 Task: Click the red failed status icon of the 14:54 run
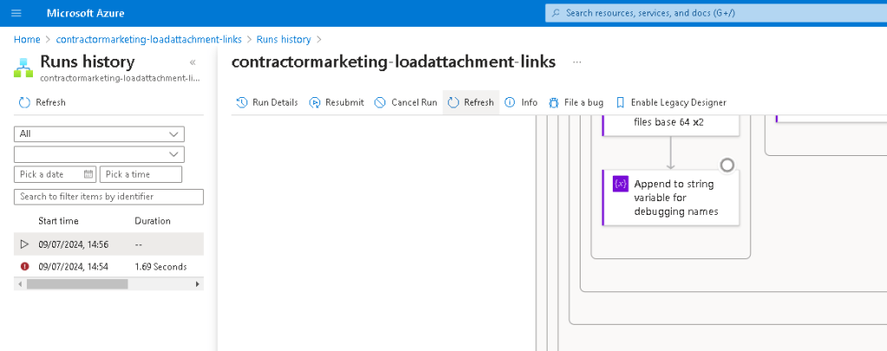[24, 266]
